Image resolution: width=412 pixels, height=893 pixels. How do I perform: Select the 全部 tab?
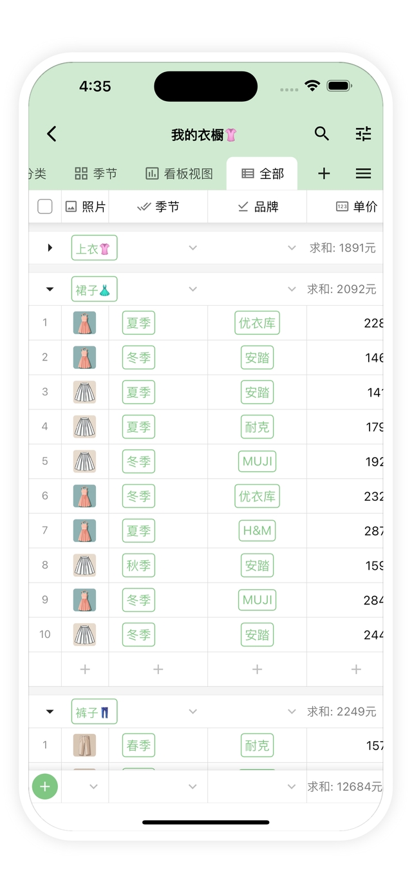(263, 173)
